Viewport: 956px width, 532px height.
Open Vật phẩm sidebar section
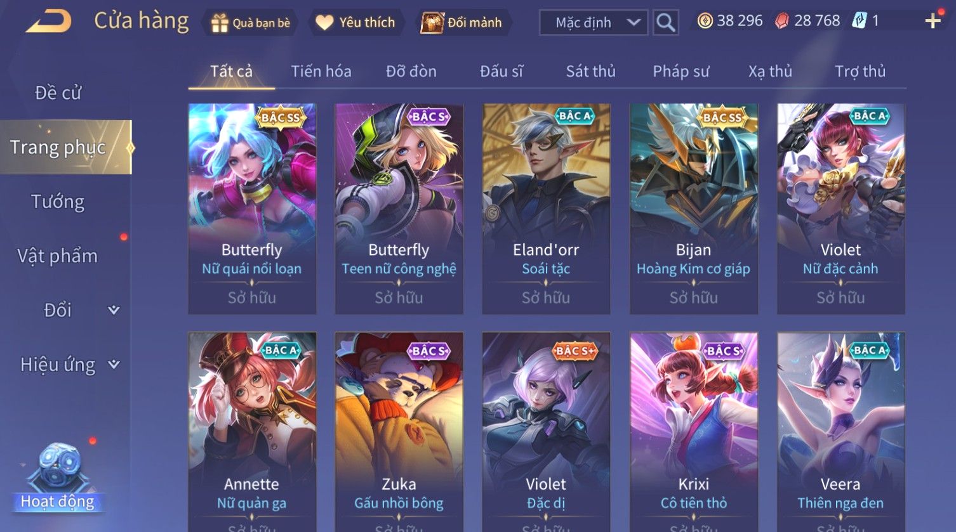coord(58,256)
